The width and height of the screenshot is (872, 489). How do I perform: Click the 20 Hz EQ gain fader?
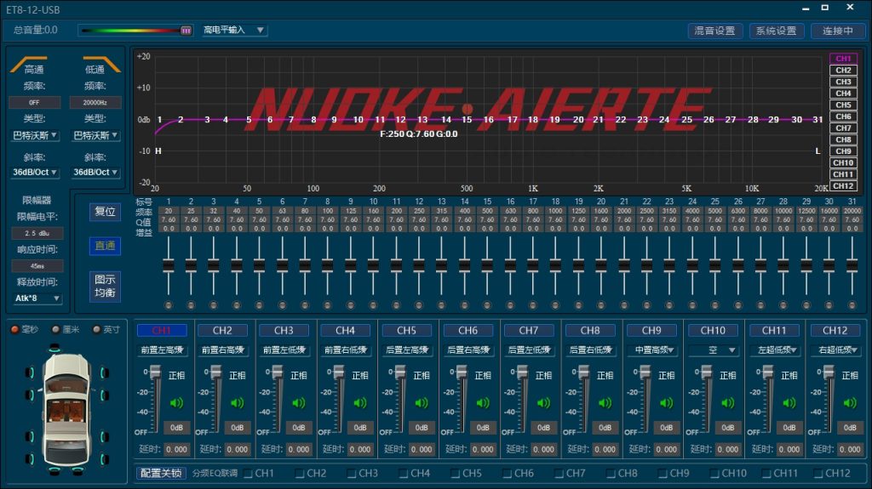[x=169, y=265]
